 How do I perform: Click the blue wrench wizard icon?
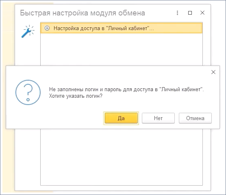(28, 31)
